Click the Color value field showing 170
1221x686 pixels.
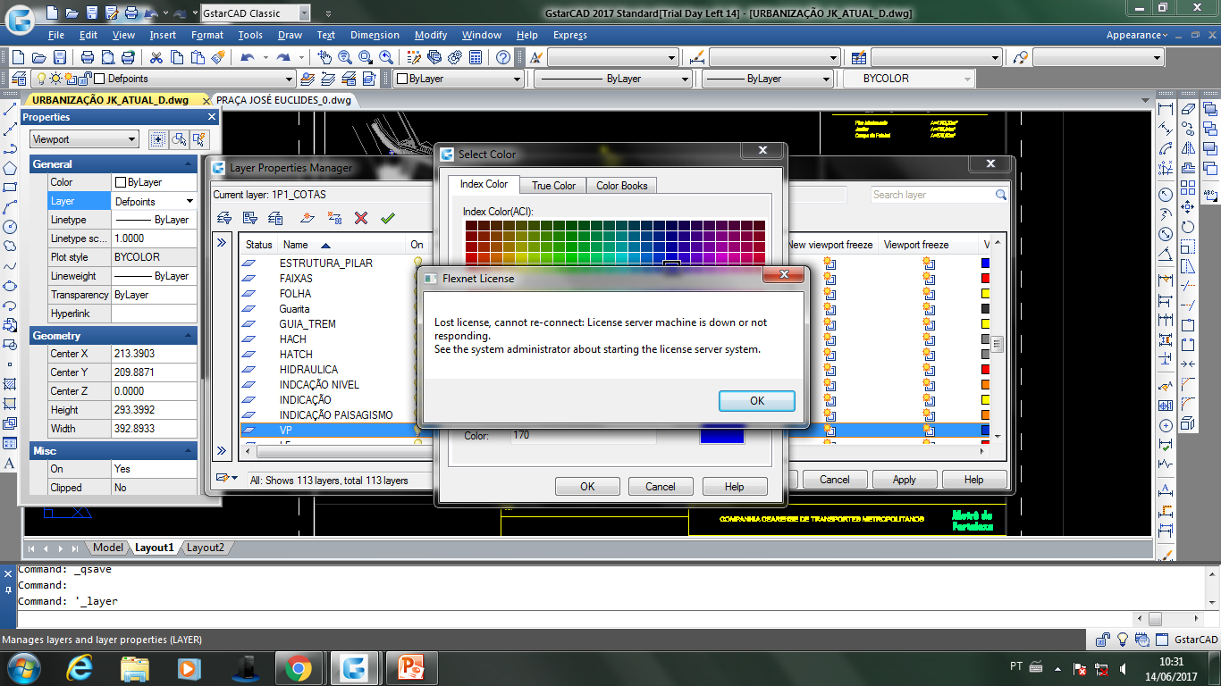click(583, 436)
